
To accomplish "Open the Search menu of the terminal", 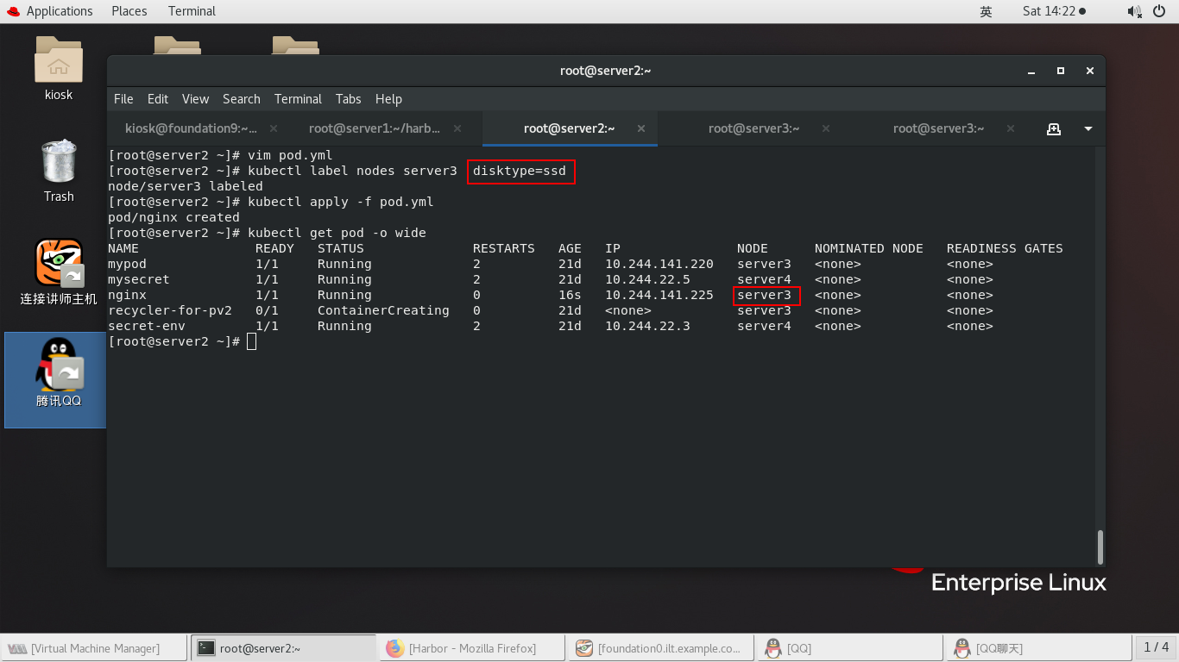I will coord(241,98).
